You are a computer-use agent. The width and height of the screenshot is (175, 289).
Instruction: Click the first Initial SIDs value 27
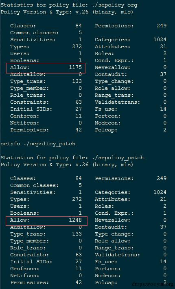(x=79, y=109)
